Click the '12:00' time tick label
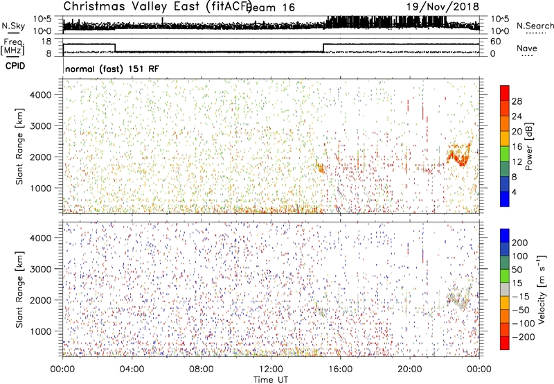This screenshot has width=554, height=384. pyautogui.click(x=271, y=369)
